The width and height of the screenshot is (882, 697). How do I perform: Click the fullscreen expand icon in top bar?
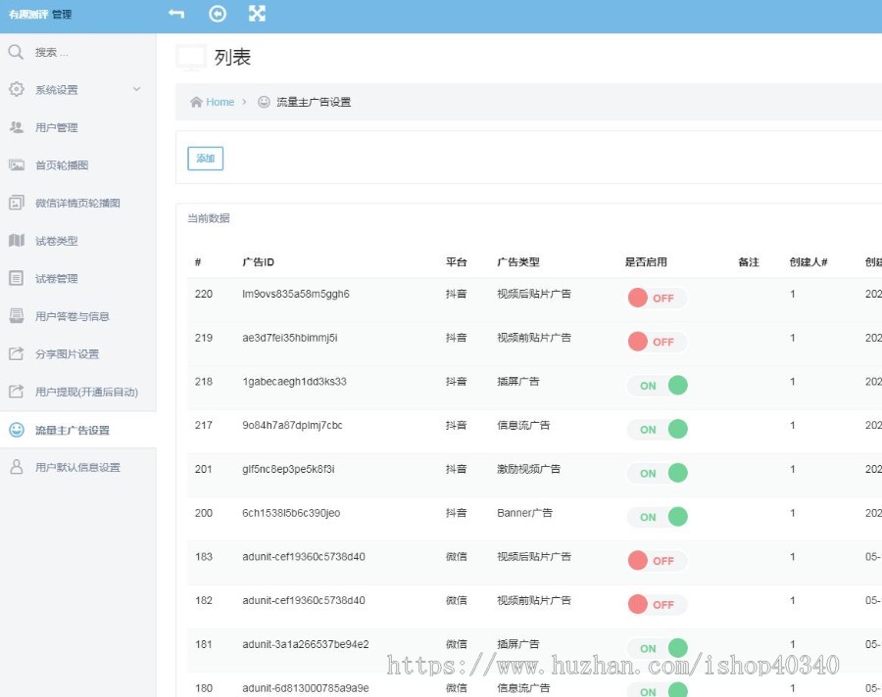click(258, 14)
